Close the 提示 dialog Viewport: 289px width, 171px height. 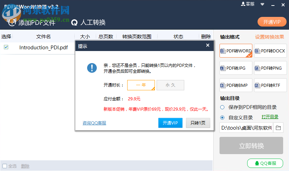(x=208, y=45)
